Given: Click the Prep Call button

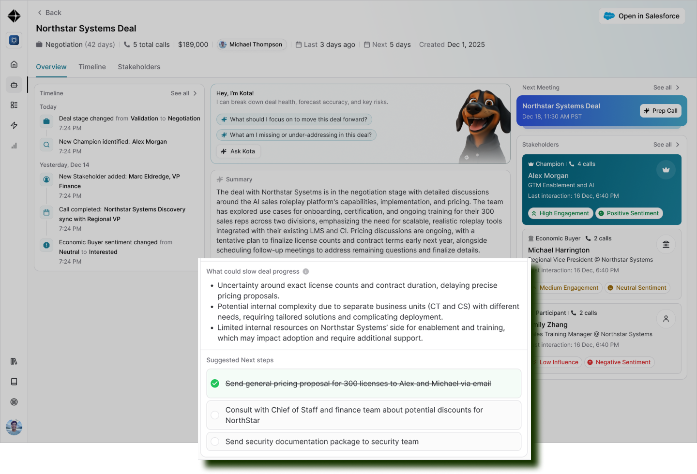Looking at the screenshot, I should pyautogui.click(x=661, y=111).
